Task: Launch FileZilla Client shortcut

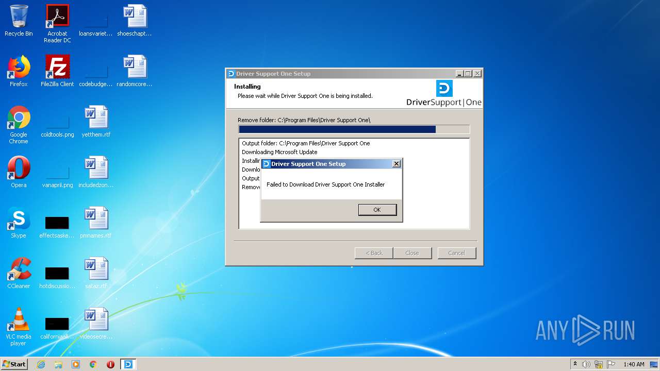Action: [57, 71]
